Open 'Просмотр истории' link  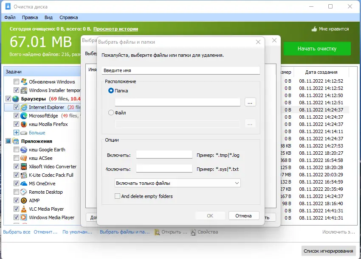(116, 29)
